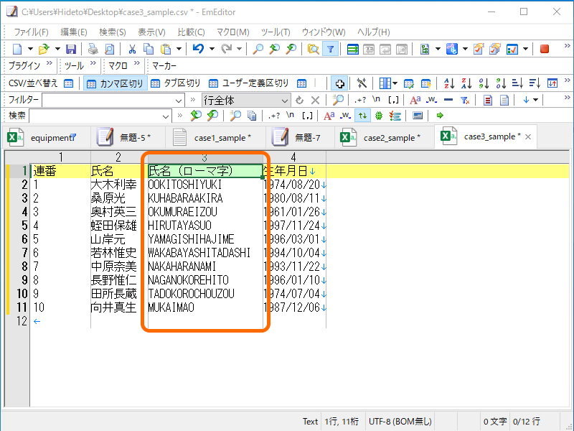This screenshot has height=431, width=574.
Task: Expand the Plugins toolbar overflow chevron
Action: (50, 63)
